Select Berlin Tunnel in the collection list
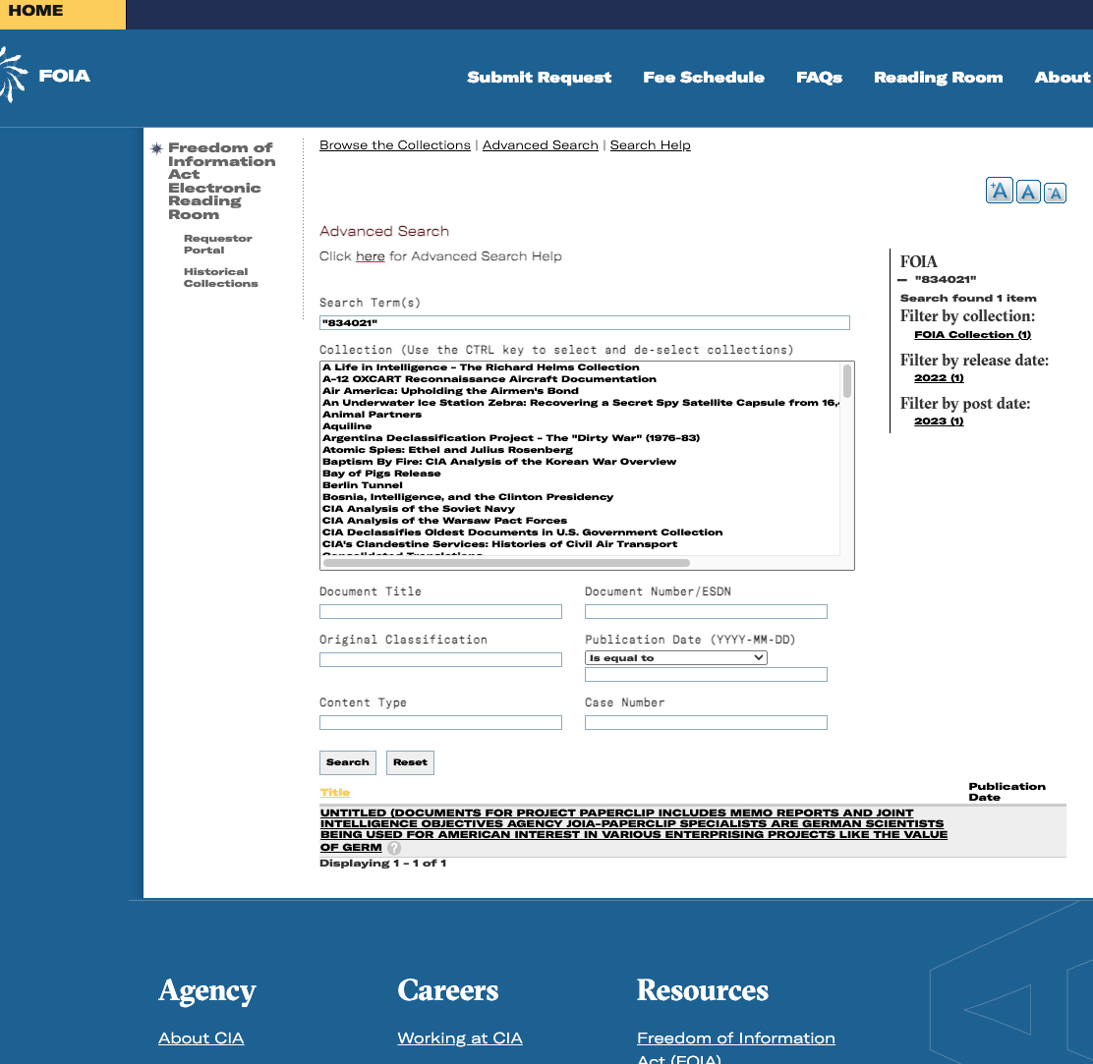Viewport: 1093px width, 1064px height. click(x=362, y=485)
